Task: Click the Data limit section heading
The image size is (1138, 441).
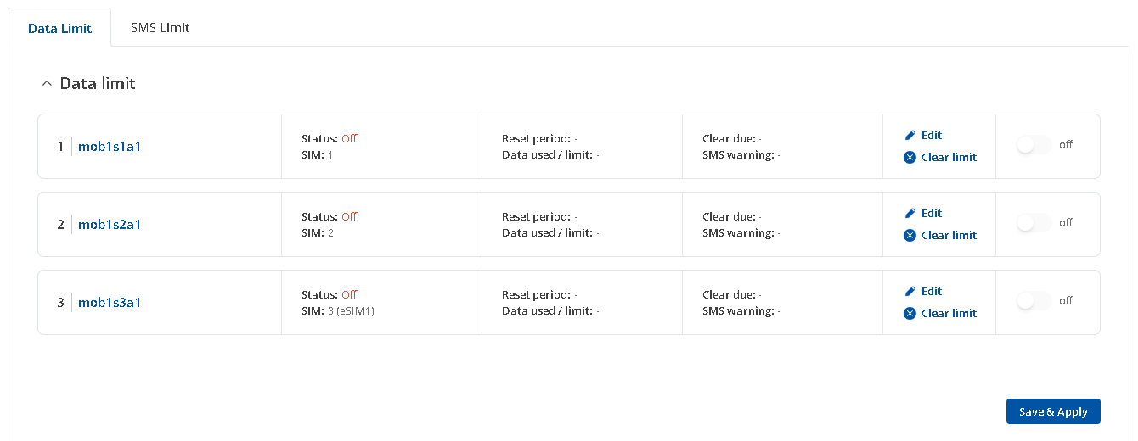Action: [98, 84]
